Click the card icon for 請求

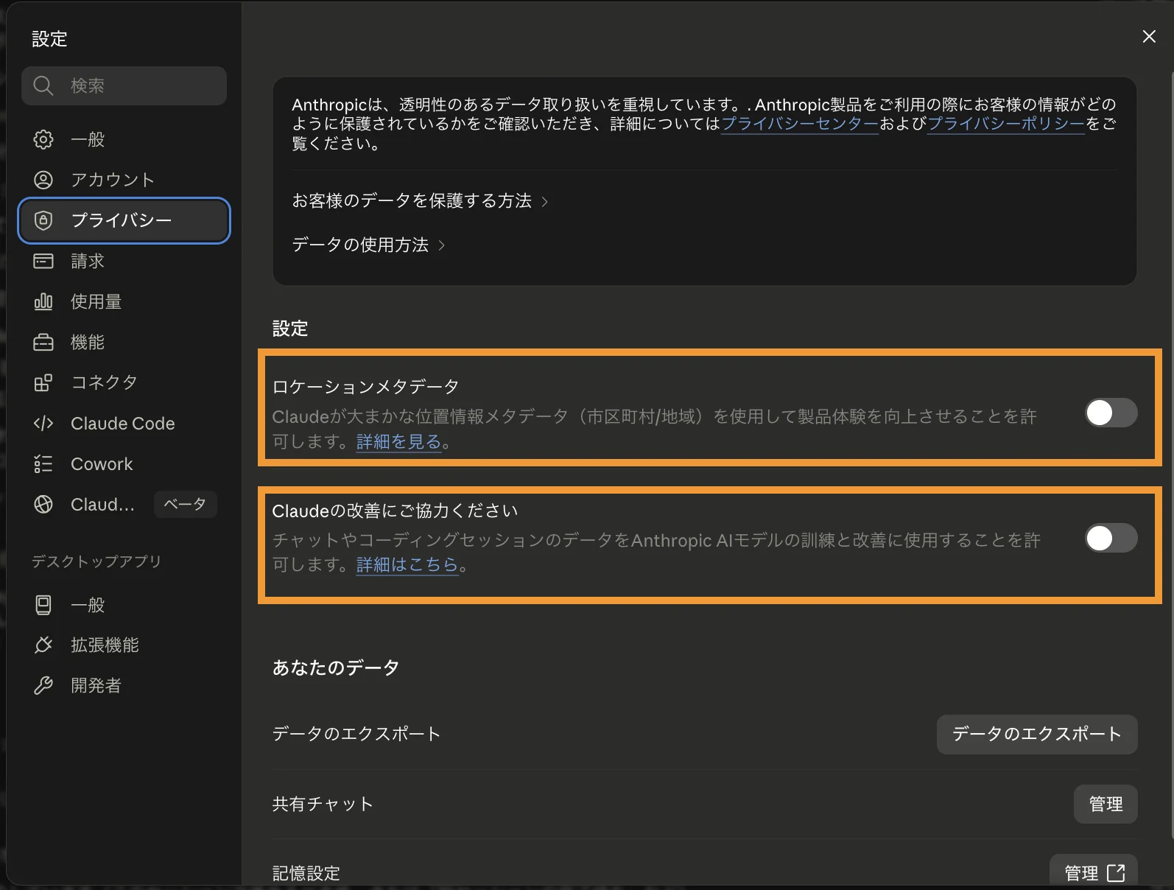(43, 261)
